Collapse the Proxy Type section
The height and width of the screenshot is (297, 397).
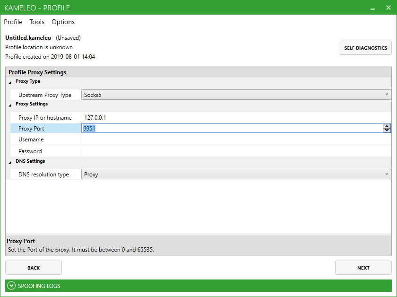(x=10, y=82)
